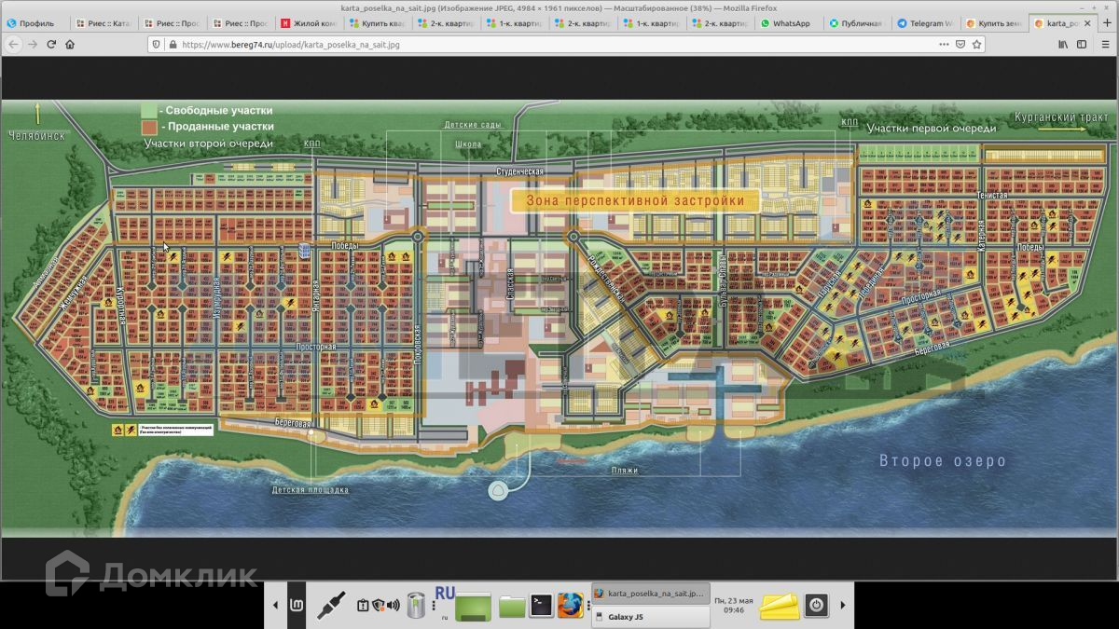Launch the terminal from the panel

tap(542, 606)
